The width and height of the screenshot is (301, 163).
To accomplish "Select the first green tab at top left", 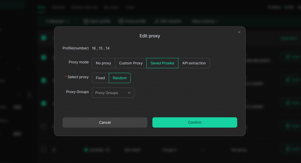I will point(41,7).
